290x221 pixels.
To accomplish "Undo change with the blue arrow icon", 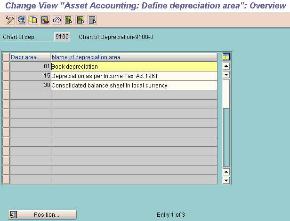I will pyautogui.click(x=57, y=20).
